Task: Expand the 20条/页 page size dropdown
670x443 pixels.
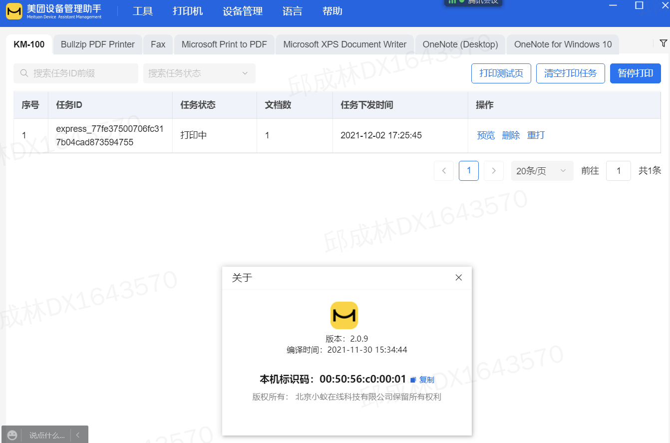Action: pyautogui.click(x=542, y=171)
